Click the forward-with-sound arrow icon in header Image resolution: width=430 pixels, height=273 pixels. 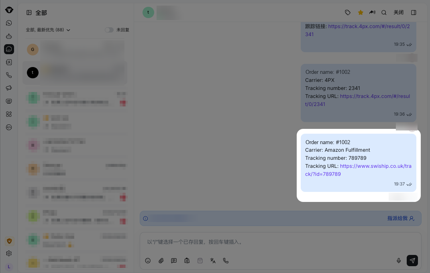coord(372,12)
